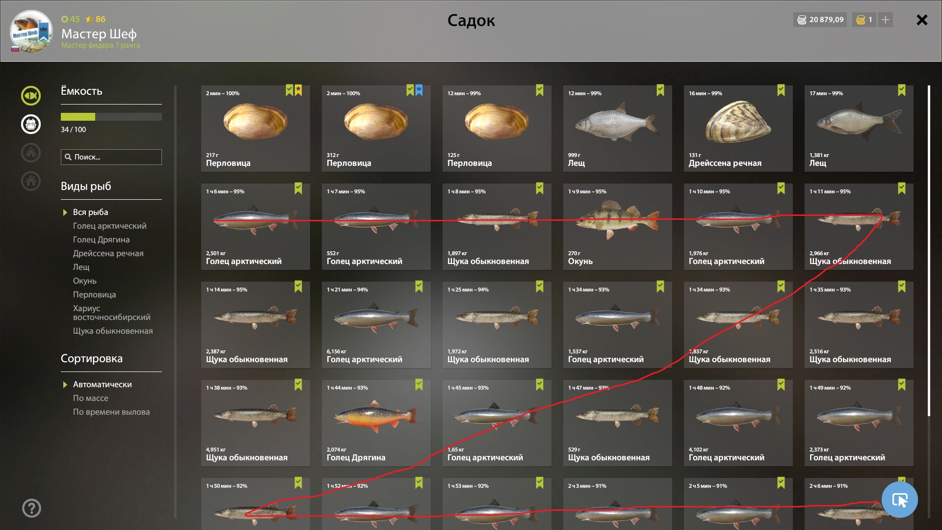
Task: Show Вся рыба in fish types
Action: click(90, 212)
